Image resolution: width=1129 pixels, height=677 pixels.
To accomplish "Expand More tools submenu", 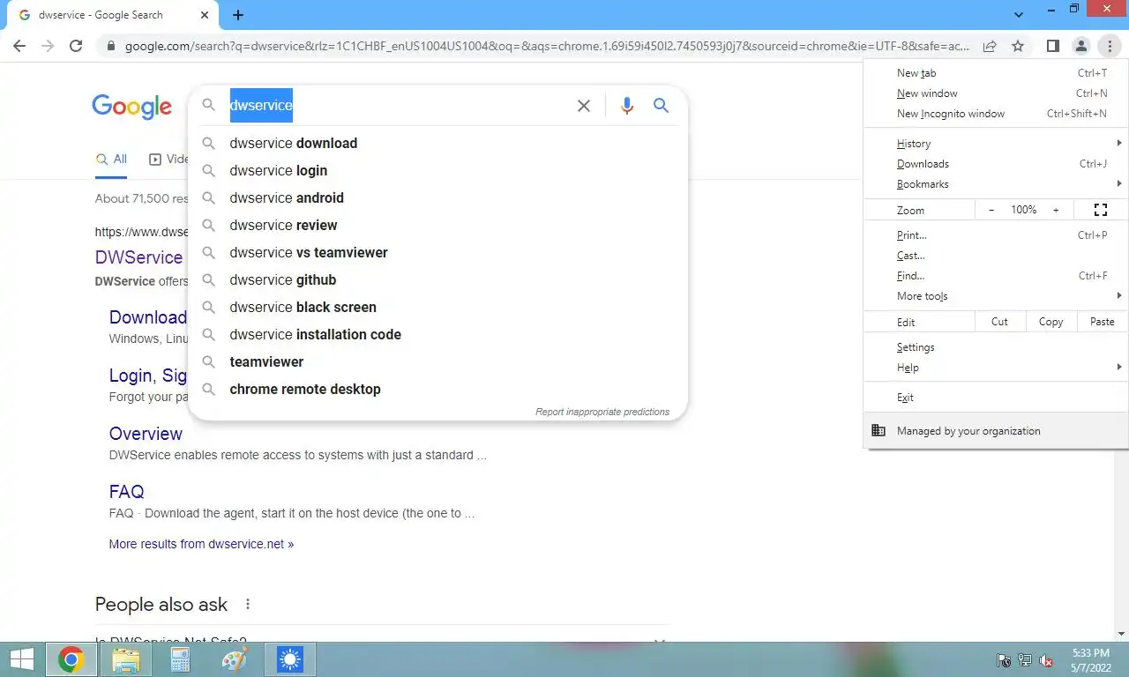I will [x=996, y=296].
